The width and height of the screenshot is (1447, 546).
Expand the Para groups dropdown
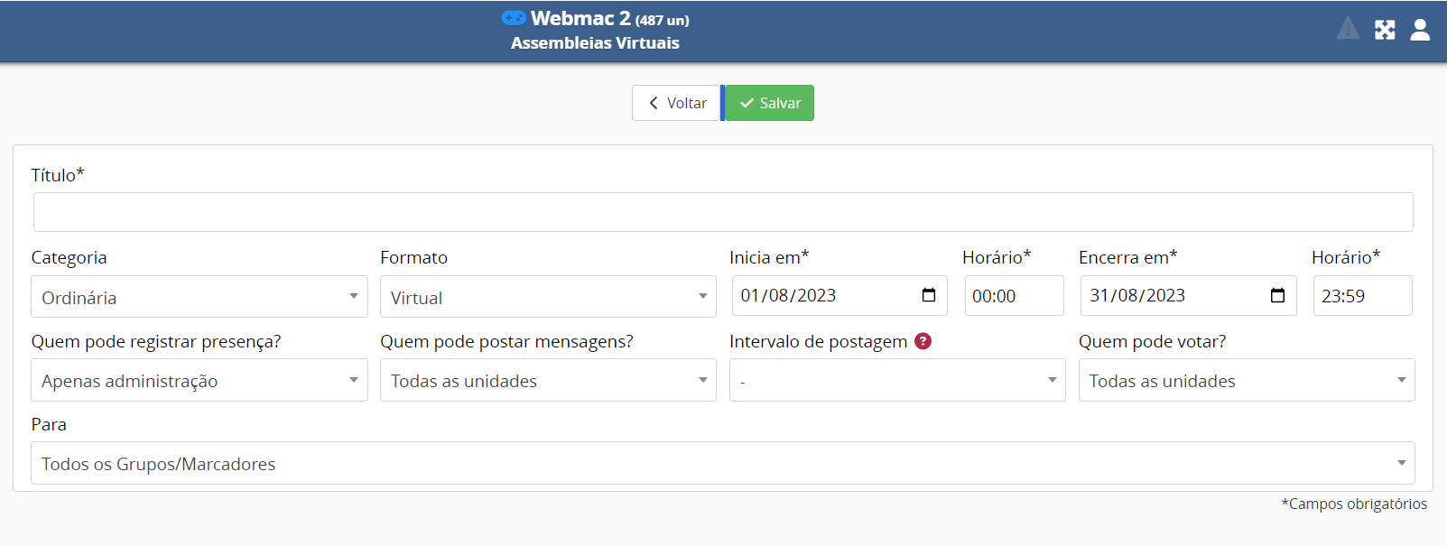click(x=722, y=463)
